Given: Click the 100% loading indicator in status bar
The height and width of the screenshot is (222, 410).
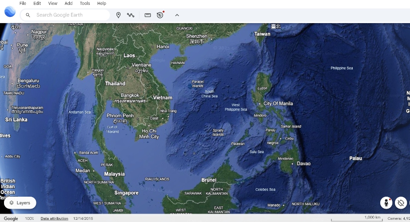Looking at the screenshot, I should (30, 218).
